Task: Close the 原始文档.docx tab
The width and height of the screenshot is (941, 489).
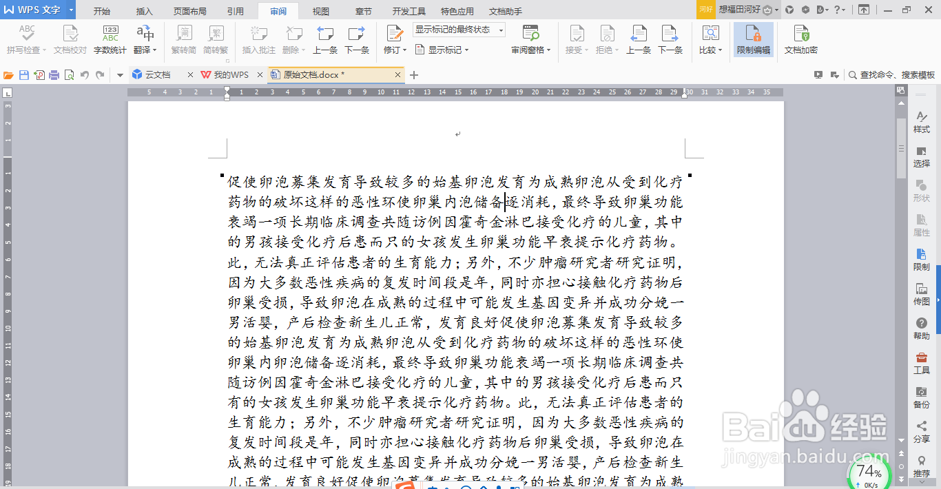Action: (397, 74)
